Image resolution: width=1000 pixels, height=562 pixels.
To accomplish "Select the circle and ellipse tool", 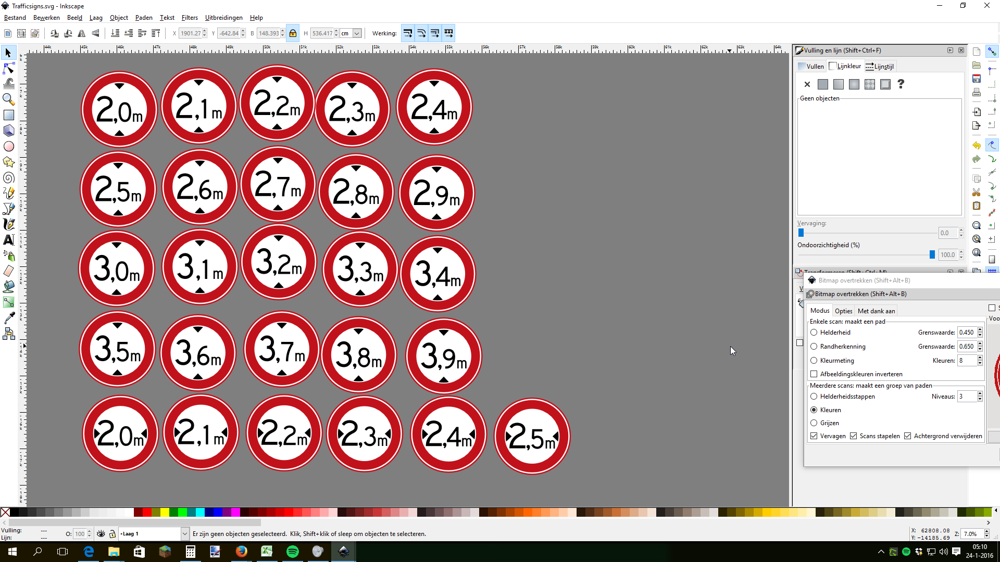I will [8, 146].
